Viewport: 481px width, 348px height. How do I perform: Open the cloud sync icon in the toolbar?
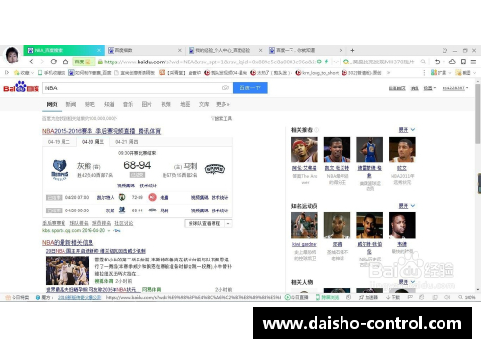tap(452, 62)
